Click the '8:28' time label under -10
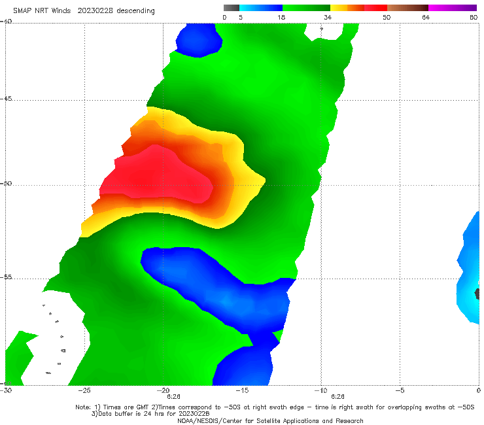484x425 pixels. pyautogui.click(x=337, y=397)
